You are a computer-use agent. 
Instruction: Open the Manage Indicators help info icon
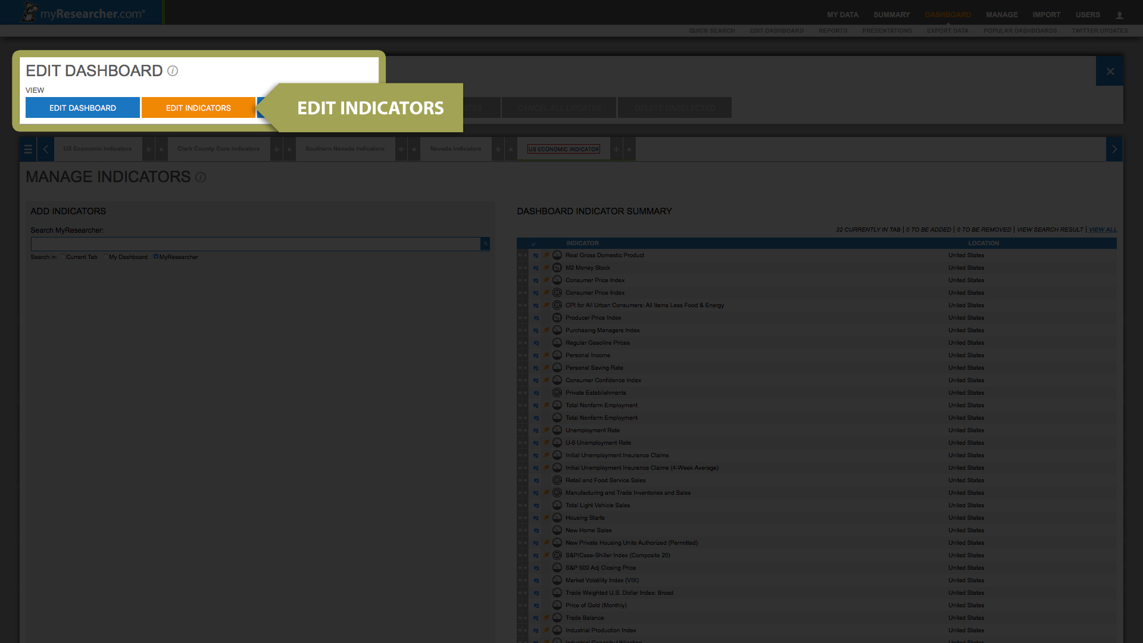pos(201,177)
